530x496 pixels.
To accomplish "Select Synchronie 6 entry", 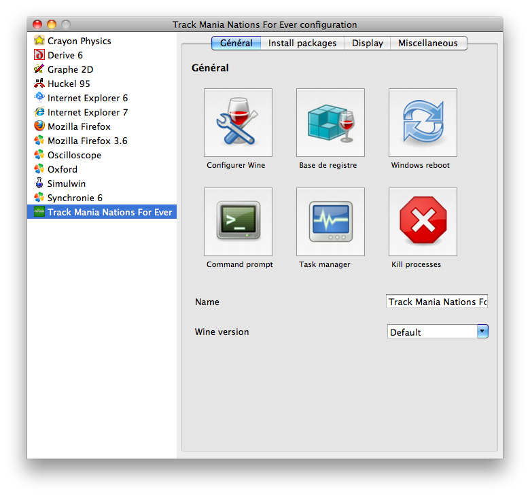I will pyautogui.click(x=102, y=198).
